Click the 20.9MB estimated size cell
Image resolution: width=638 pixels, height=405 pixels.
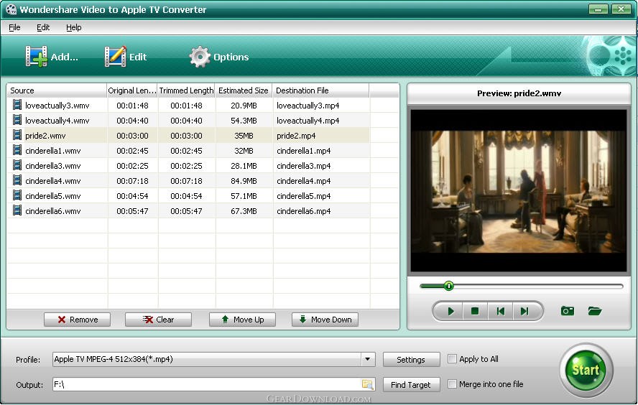[244, 106]
